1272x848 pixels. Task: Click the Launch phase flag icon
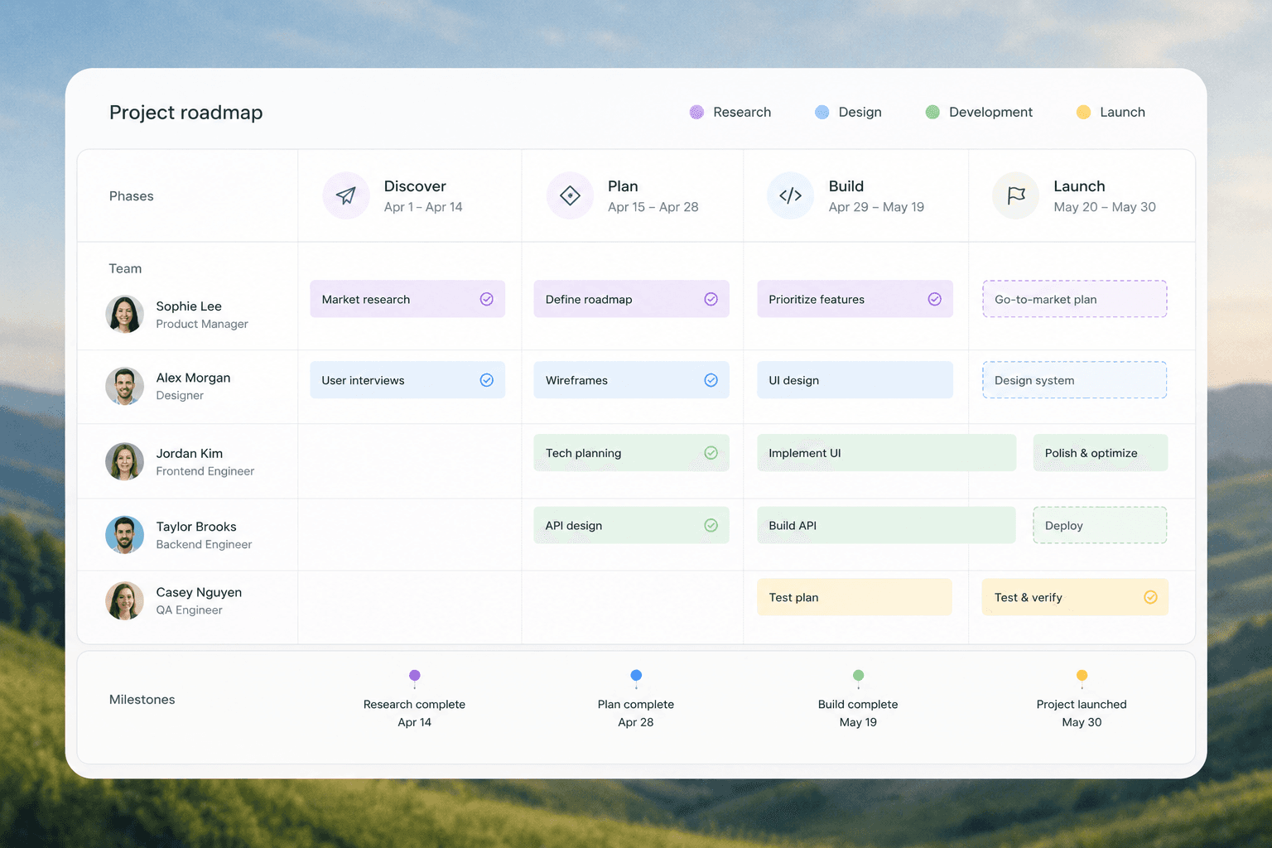point(1016,195)
